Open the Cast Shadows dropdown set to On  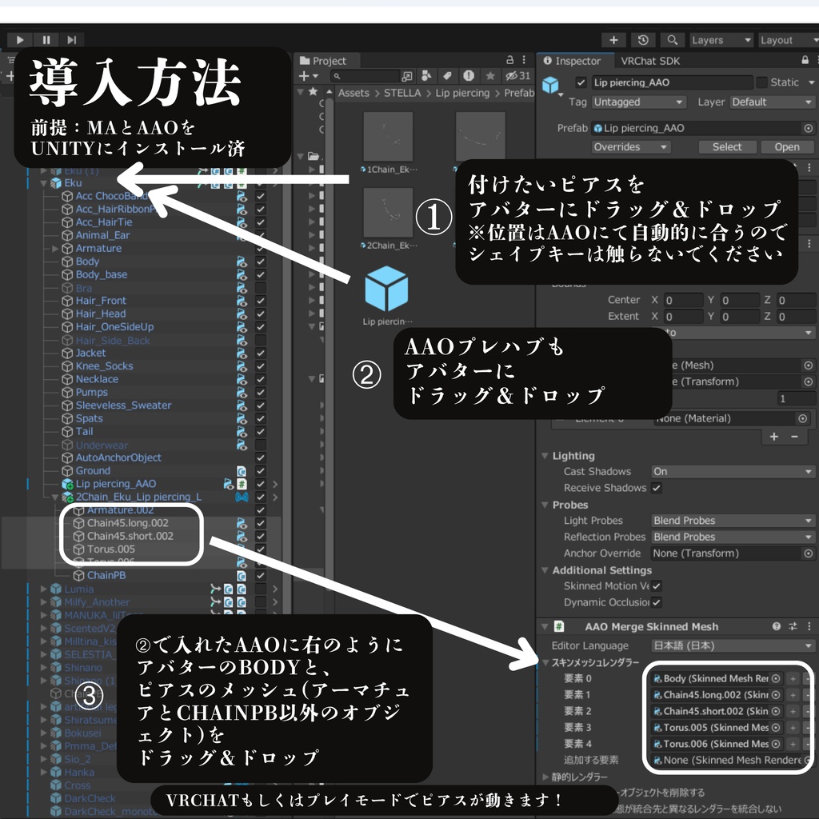click(x=733, y=471)
